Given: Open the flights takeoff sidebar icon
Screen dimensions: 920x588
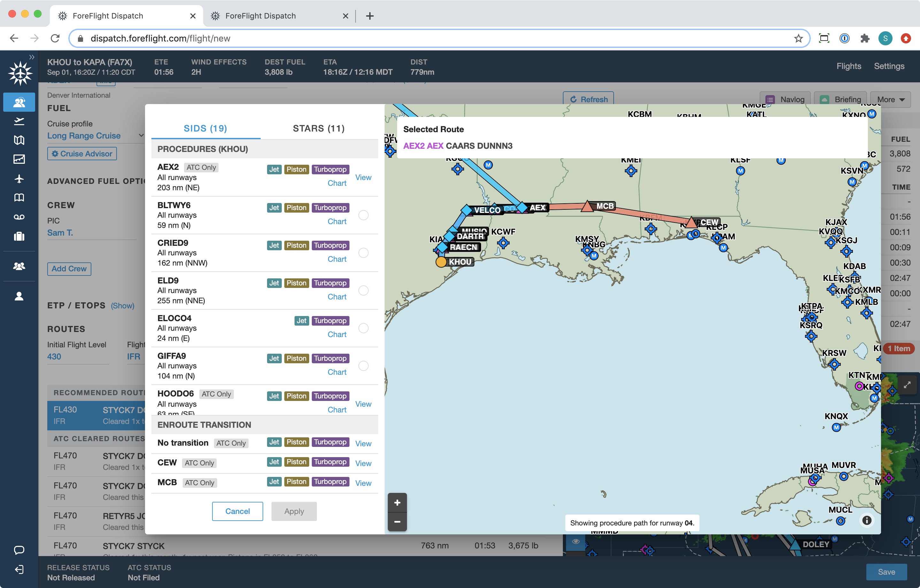Looking at the screenshot, I should [19, 121].
